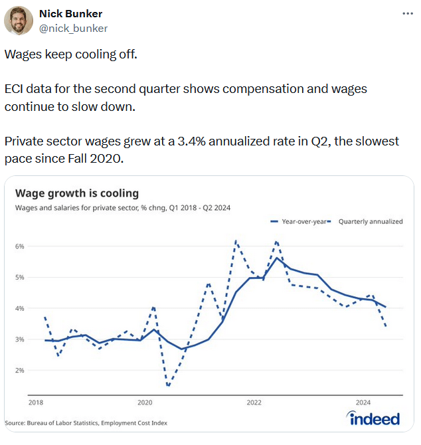The height and width of the screenshot is (445, 421).
Task: Click the 6% y-axis label
Action: [20, 246]
